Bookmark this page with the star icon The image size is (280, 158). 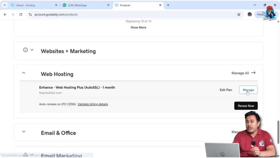(x=239, y=14)
